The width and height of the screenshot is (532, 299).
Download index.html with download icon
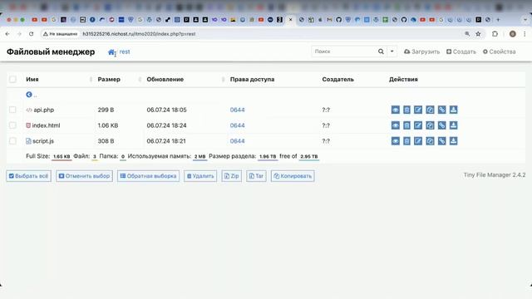click(453, 125)
